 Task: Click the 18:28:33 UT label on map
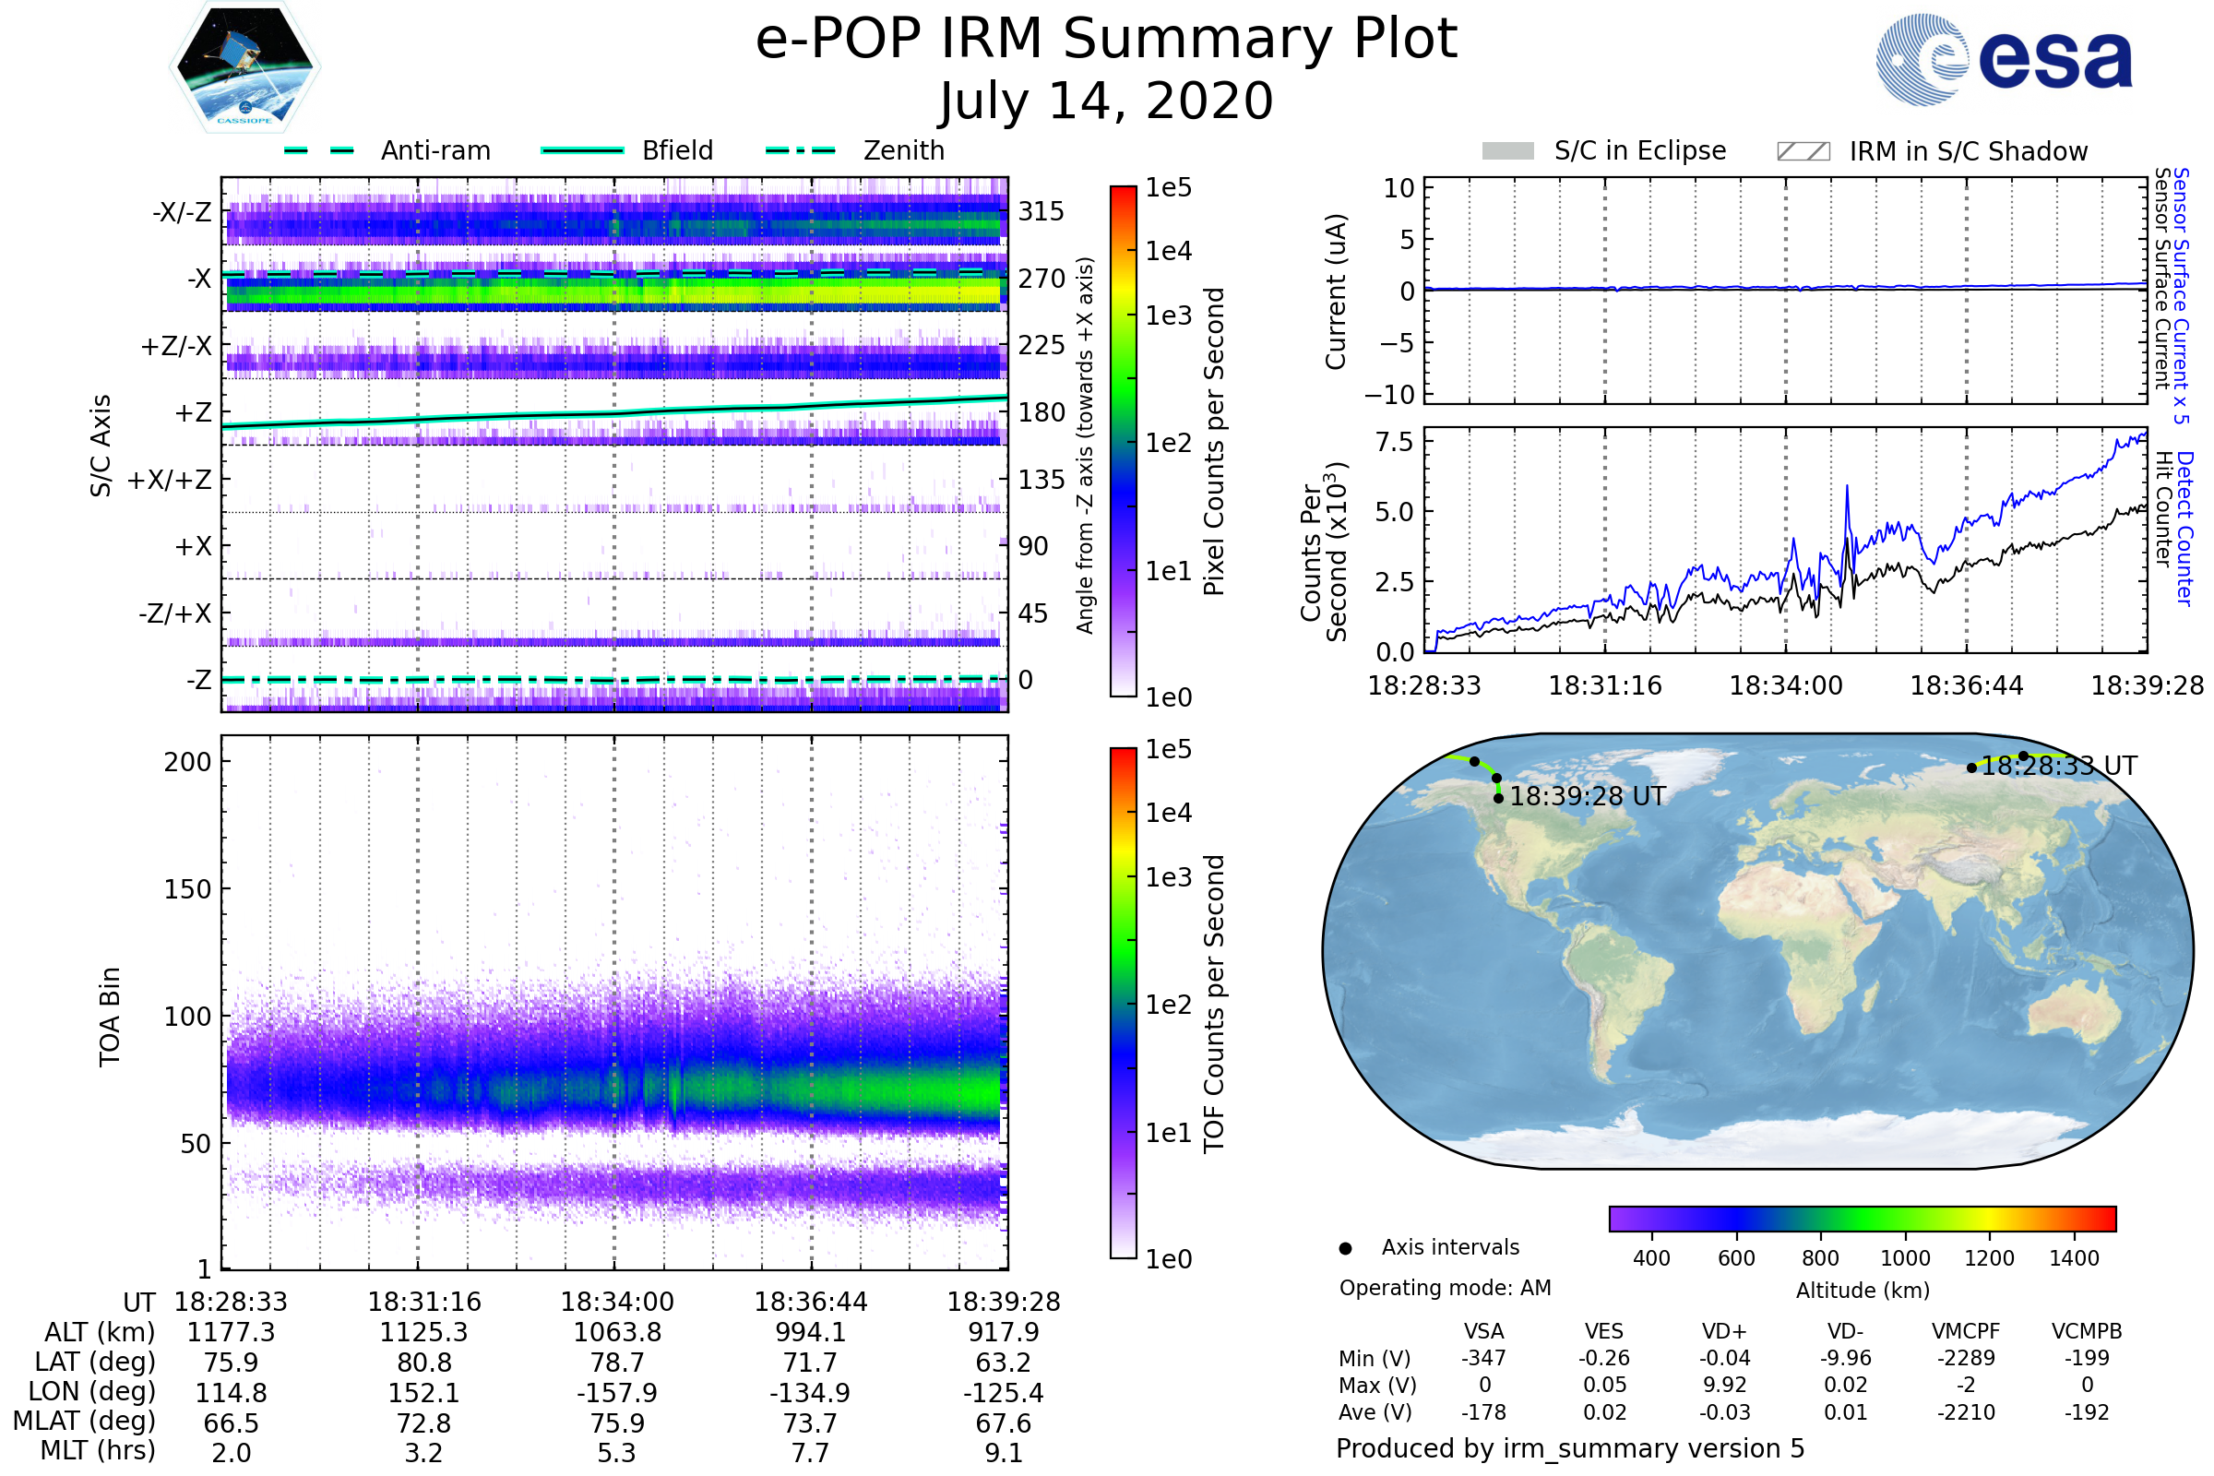(x=2059, y=767)
